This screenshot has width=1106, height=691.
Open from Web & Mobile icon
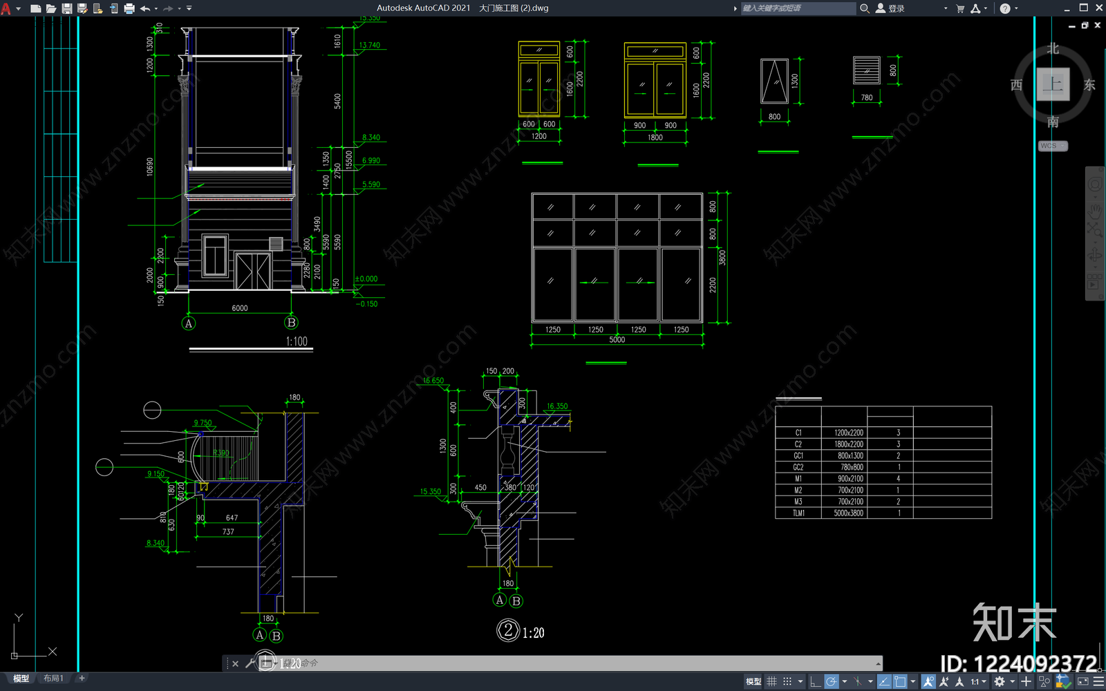[x=97, y=8]
